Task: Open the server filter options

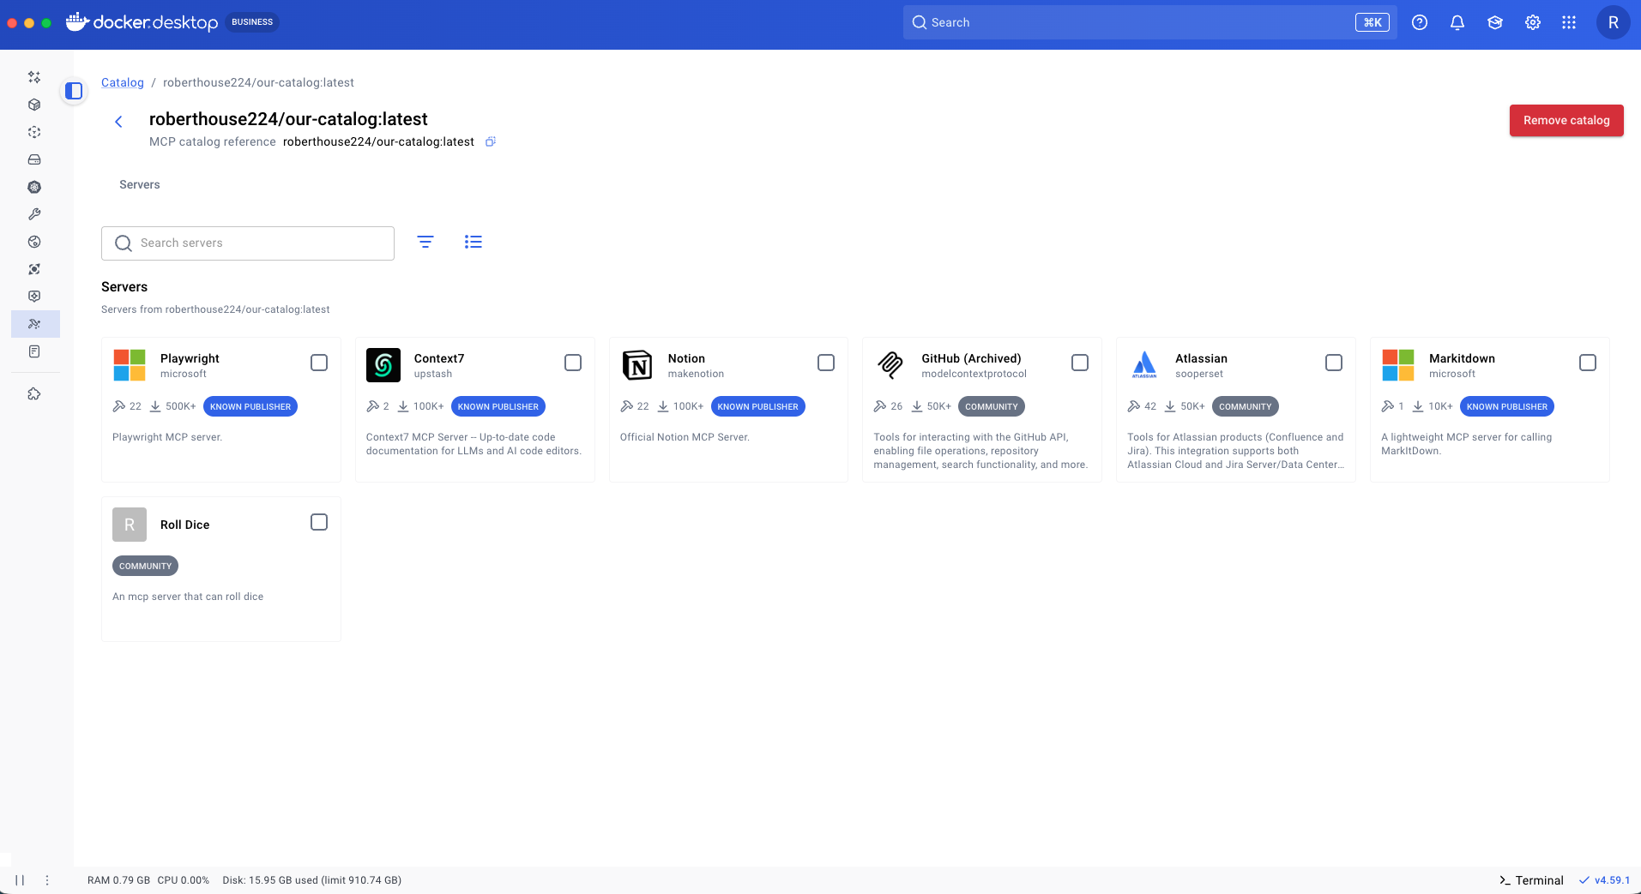Action: (x=425, y=243)
